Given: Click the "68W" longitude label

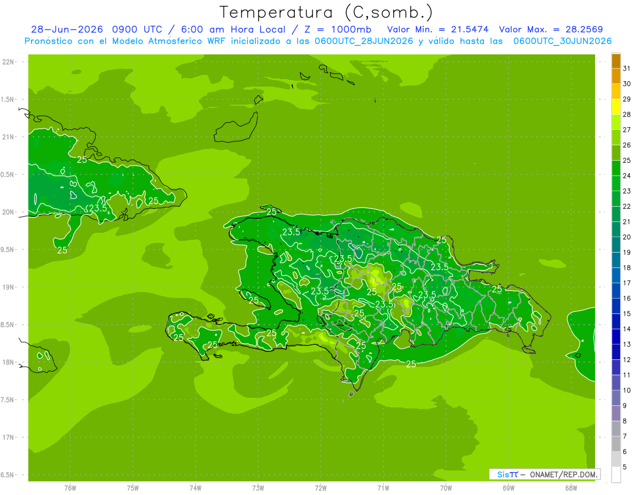Looking at the screenshot, I should click(571, 488).
